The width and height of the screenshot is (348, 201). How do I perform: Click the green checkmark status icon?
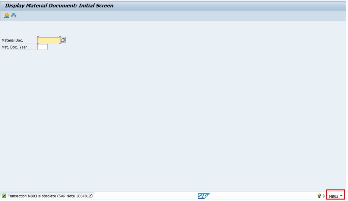pos(4,196)
